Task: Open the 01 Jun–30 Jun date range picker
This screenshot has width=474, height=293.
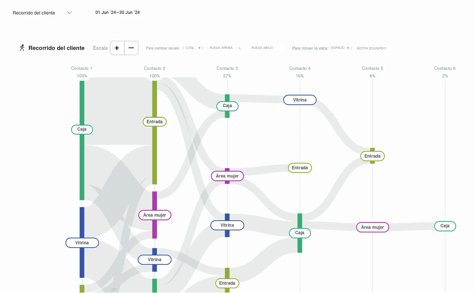Action: 118,13
